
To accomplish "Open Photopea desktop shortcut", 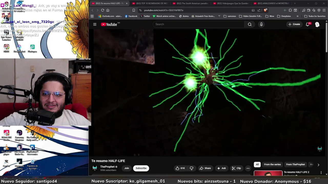I will point(32,49).
